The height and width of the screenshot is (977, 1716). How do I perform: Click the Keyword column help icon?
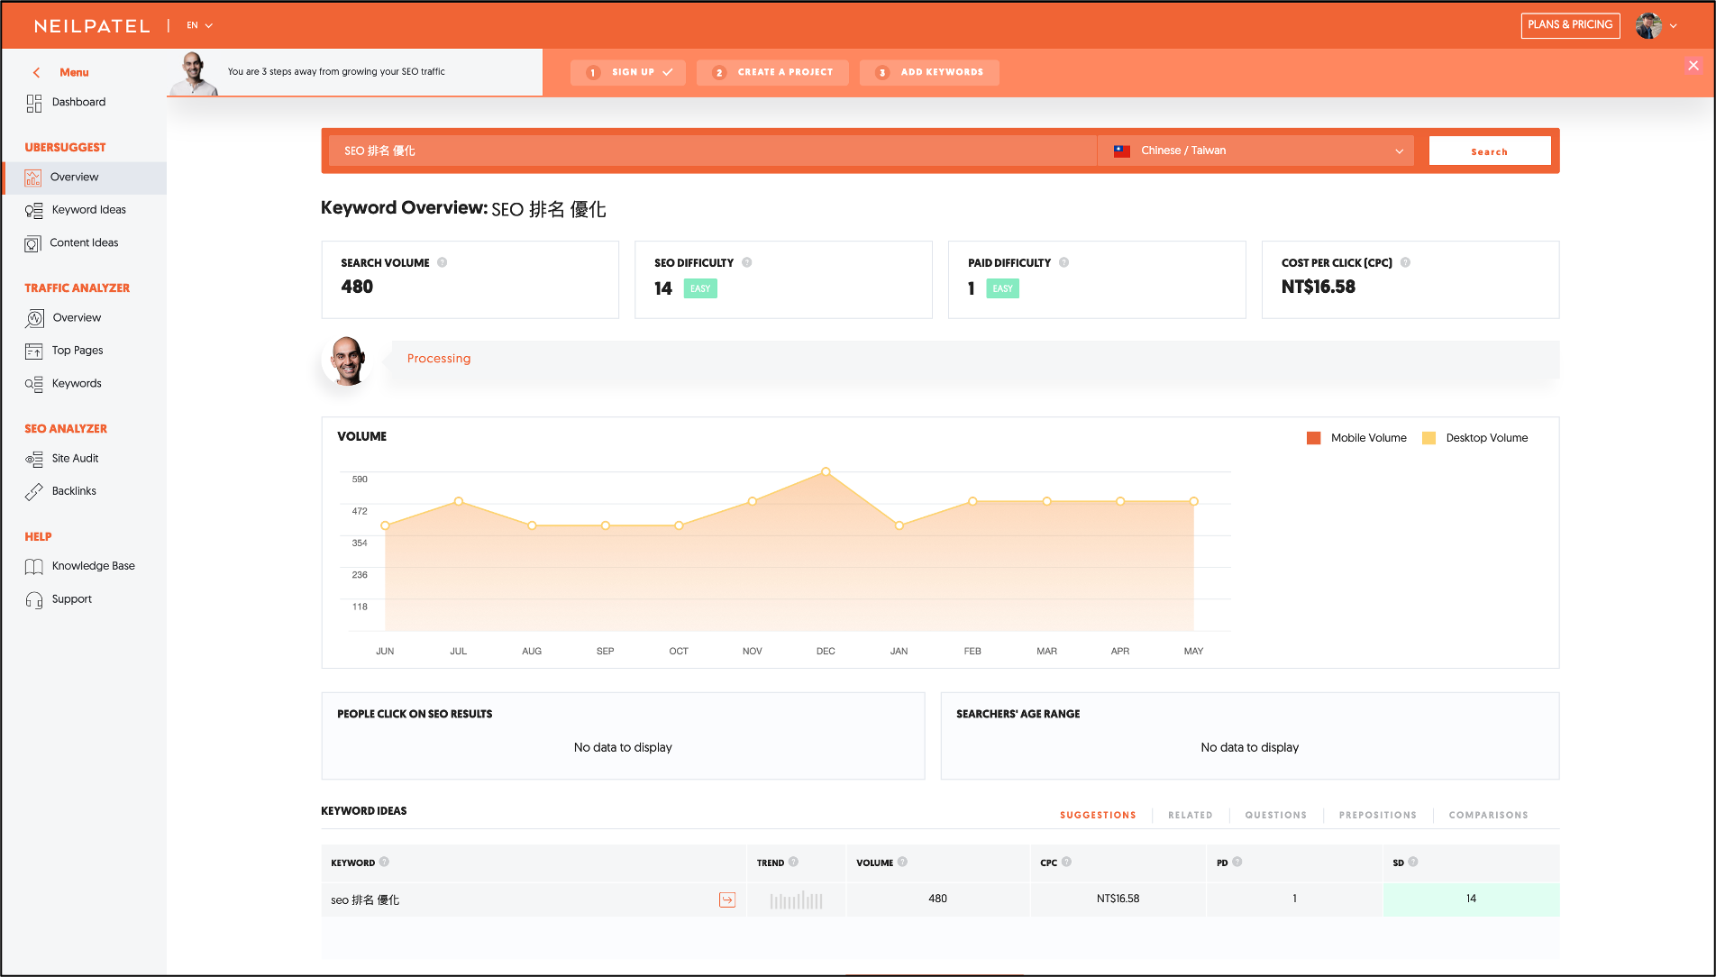pyautogui.click(x=384, y=862)
